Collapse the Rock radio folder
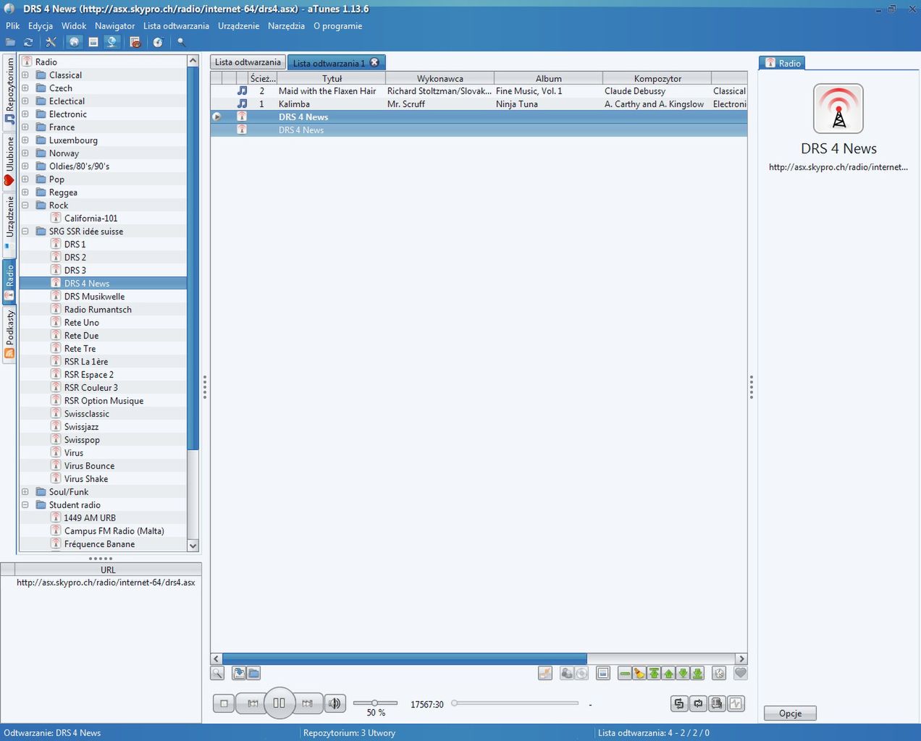The width and height of the screenshot is (921, 741). 25,206
